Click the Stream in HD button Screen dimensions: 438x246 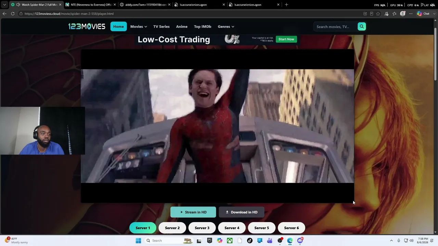(193, 212)
